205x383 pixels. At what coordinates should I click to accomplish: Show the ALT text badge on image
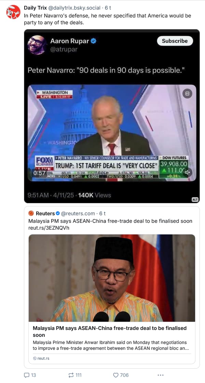[195, 199]
